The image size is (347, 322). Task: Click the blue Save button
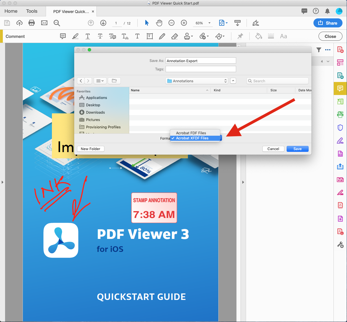tap(297, 149)
